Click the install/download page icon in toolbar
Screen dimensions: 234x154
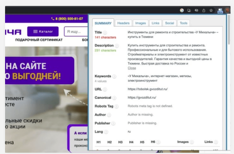coord(189,10)
